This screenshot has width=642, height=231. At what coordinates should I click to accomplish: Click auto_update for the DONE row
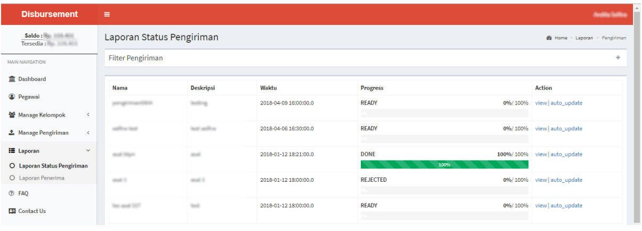566,154
